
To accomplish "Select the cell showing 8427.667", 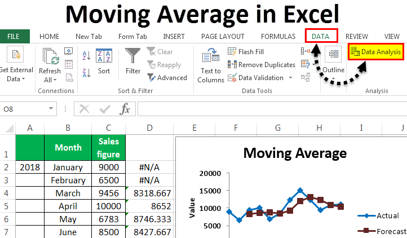I will (x=149, y=232).
